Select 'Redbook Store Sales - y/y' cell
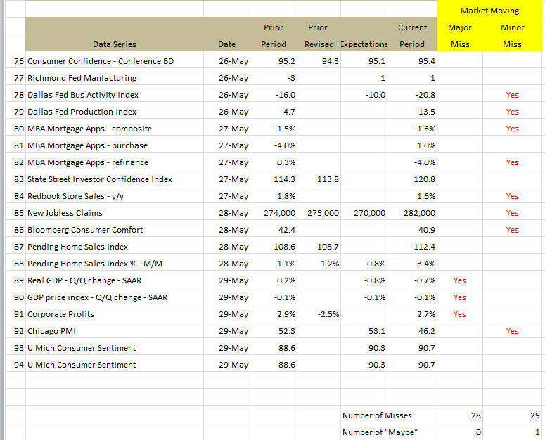This screenshot has height=440, width=545. [115, 196]
